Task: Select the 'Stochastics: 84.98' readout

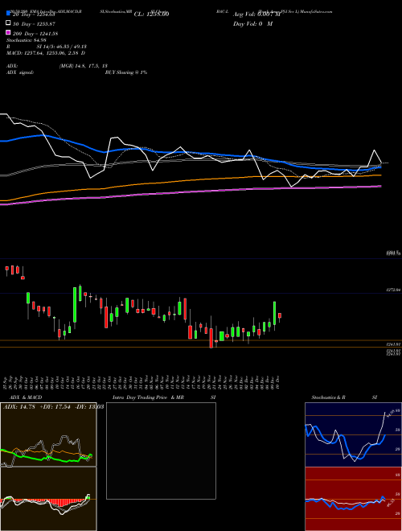Action: [x=26, y=40]
